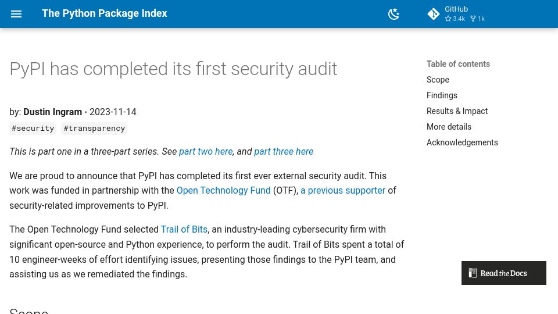Visit the Trail of Bits link
This screenshot has width=558, height=314.
click(x=184, y=229)
